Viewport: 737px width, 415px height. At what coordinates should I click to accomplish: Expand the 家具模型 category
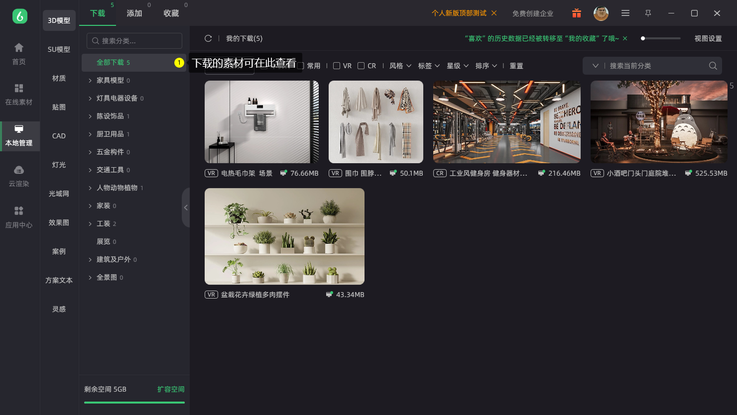[x=90, y=81]
